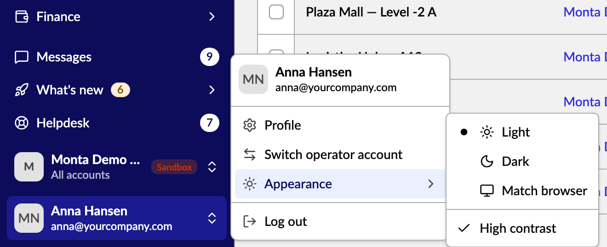Choose Switch operator account
The width and height of the screenshot is (607, 247).
coord(340,154)
